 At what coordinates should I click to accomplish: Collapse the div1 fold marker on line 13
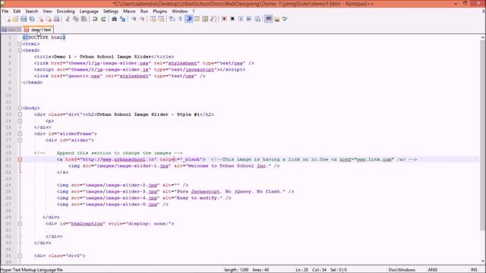tap(20, 115)
